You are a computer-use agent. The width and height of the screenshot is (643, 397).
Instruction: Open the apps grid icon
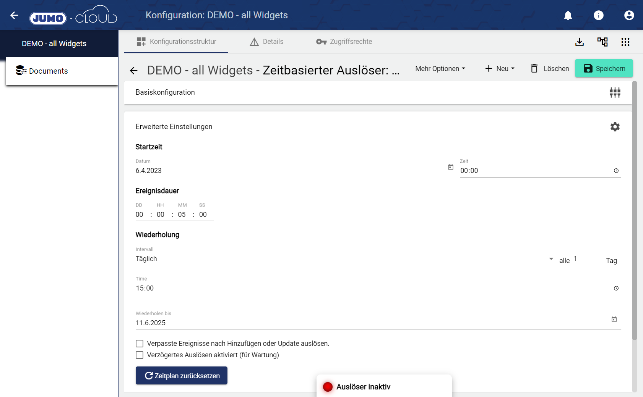click(x=625, y=42)
